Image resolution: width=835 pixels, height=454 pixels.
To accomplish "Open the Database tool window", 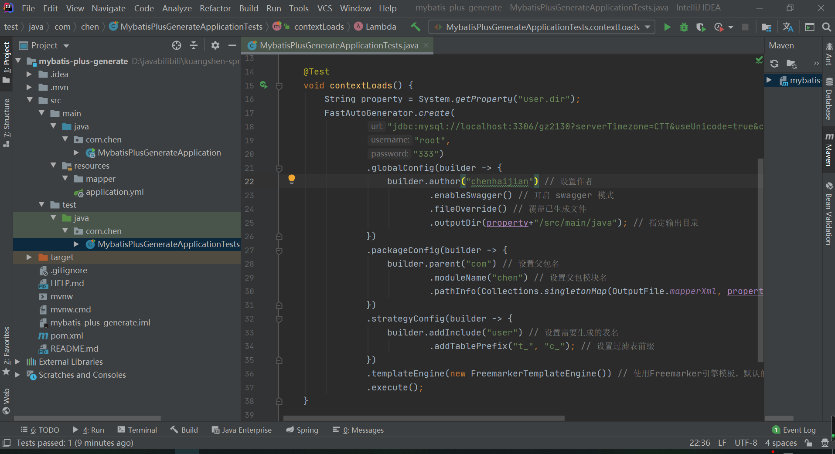I will 829,99.
